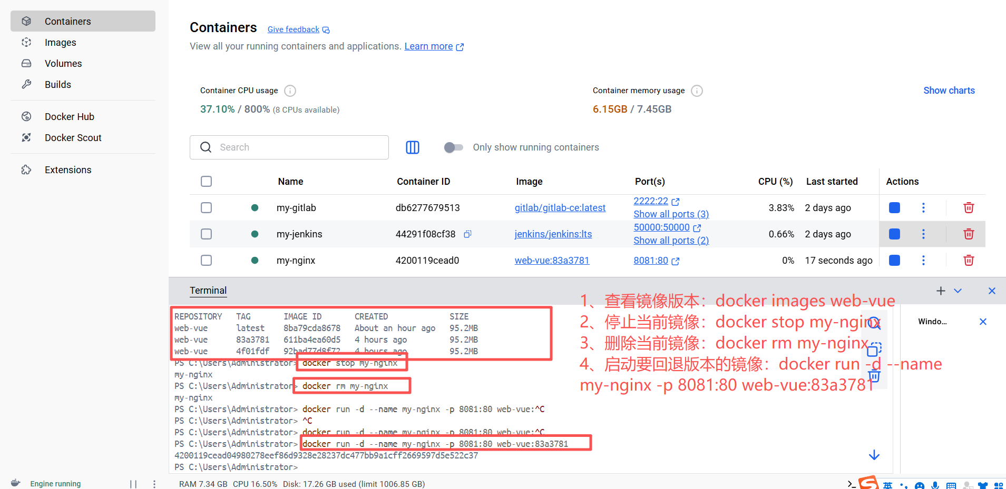Image resolution: width=1006 pixels, height=489 pixels.
Task: Click the Sogou input method icon
Action: (x=868, y=483)
